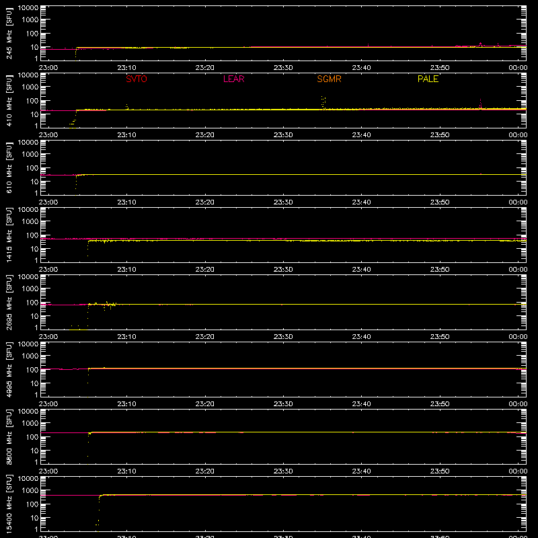This screenshot has width=538, height=538.
Task: Click the 1000 tick of 15400 MHz panel
Action: (30, 490)
